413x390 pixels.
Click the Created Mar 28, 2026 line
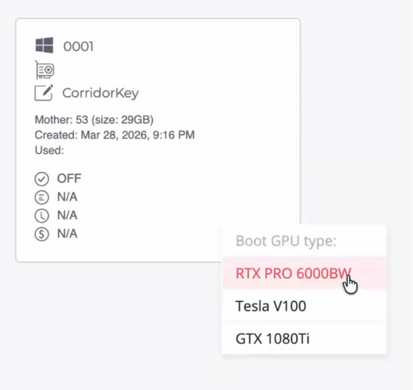pos(115,135)
